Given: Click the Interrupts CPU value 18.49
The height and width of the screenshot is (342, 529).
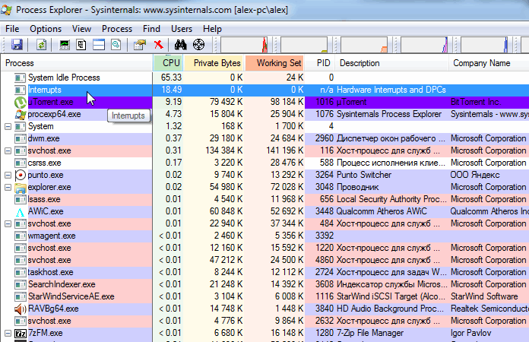Looking at the screenshot, I should [x=171, y=90].
